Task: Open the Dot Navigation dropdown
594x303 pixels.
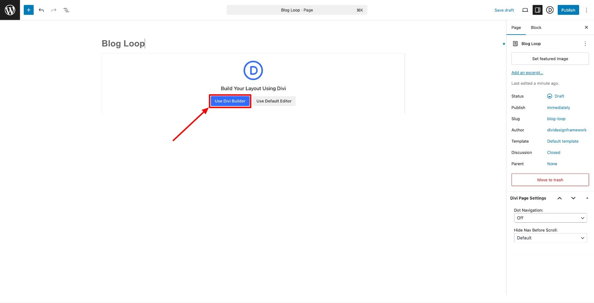Action: (x=550, y=218)
